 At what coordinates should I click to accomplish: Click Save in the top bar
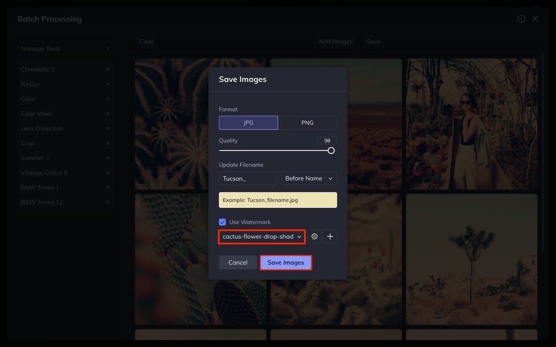pyautogui.click(x=373, y=41)
